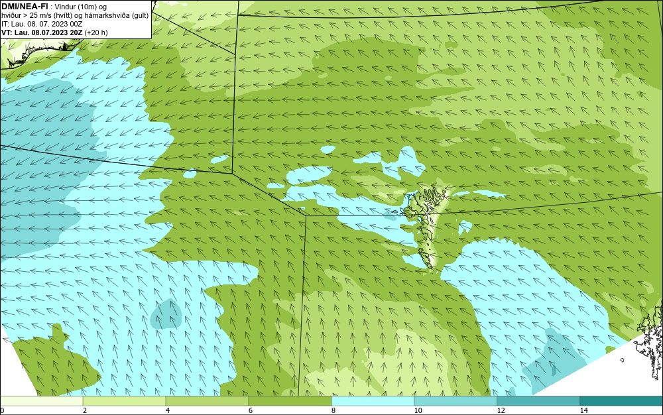This screenshot has height=415, width=663.
Task: Click the 8–10 m/s light cyan band
Action: tap(373, 400)
